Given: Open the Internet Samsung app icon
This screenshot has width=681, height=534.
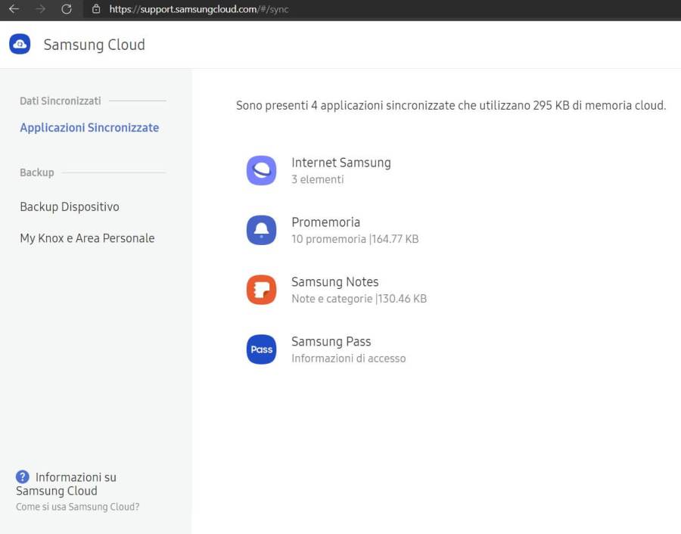Looking at the screenshot, I should click(261, 170).
